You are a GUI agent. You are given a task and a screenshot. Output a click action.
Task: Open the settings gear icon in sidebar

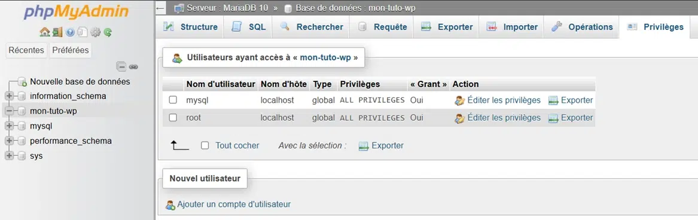[x=95, y=32]
